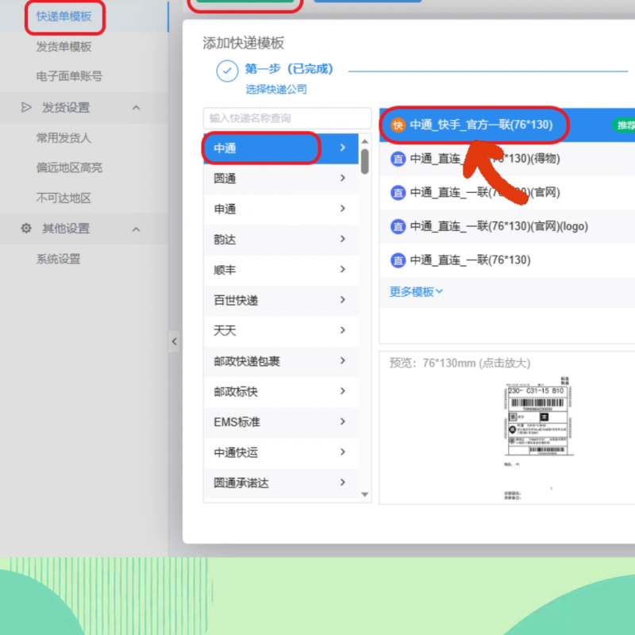Screen dimensions: 635x635
Task: Click the 直 badge beside 中通_直连 (得物) template
Action: (398, 160)
